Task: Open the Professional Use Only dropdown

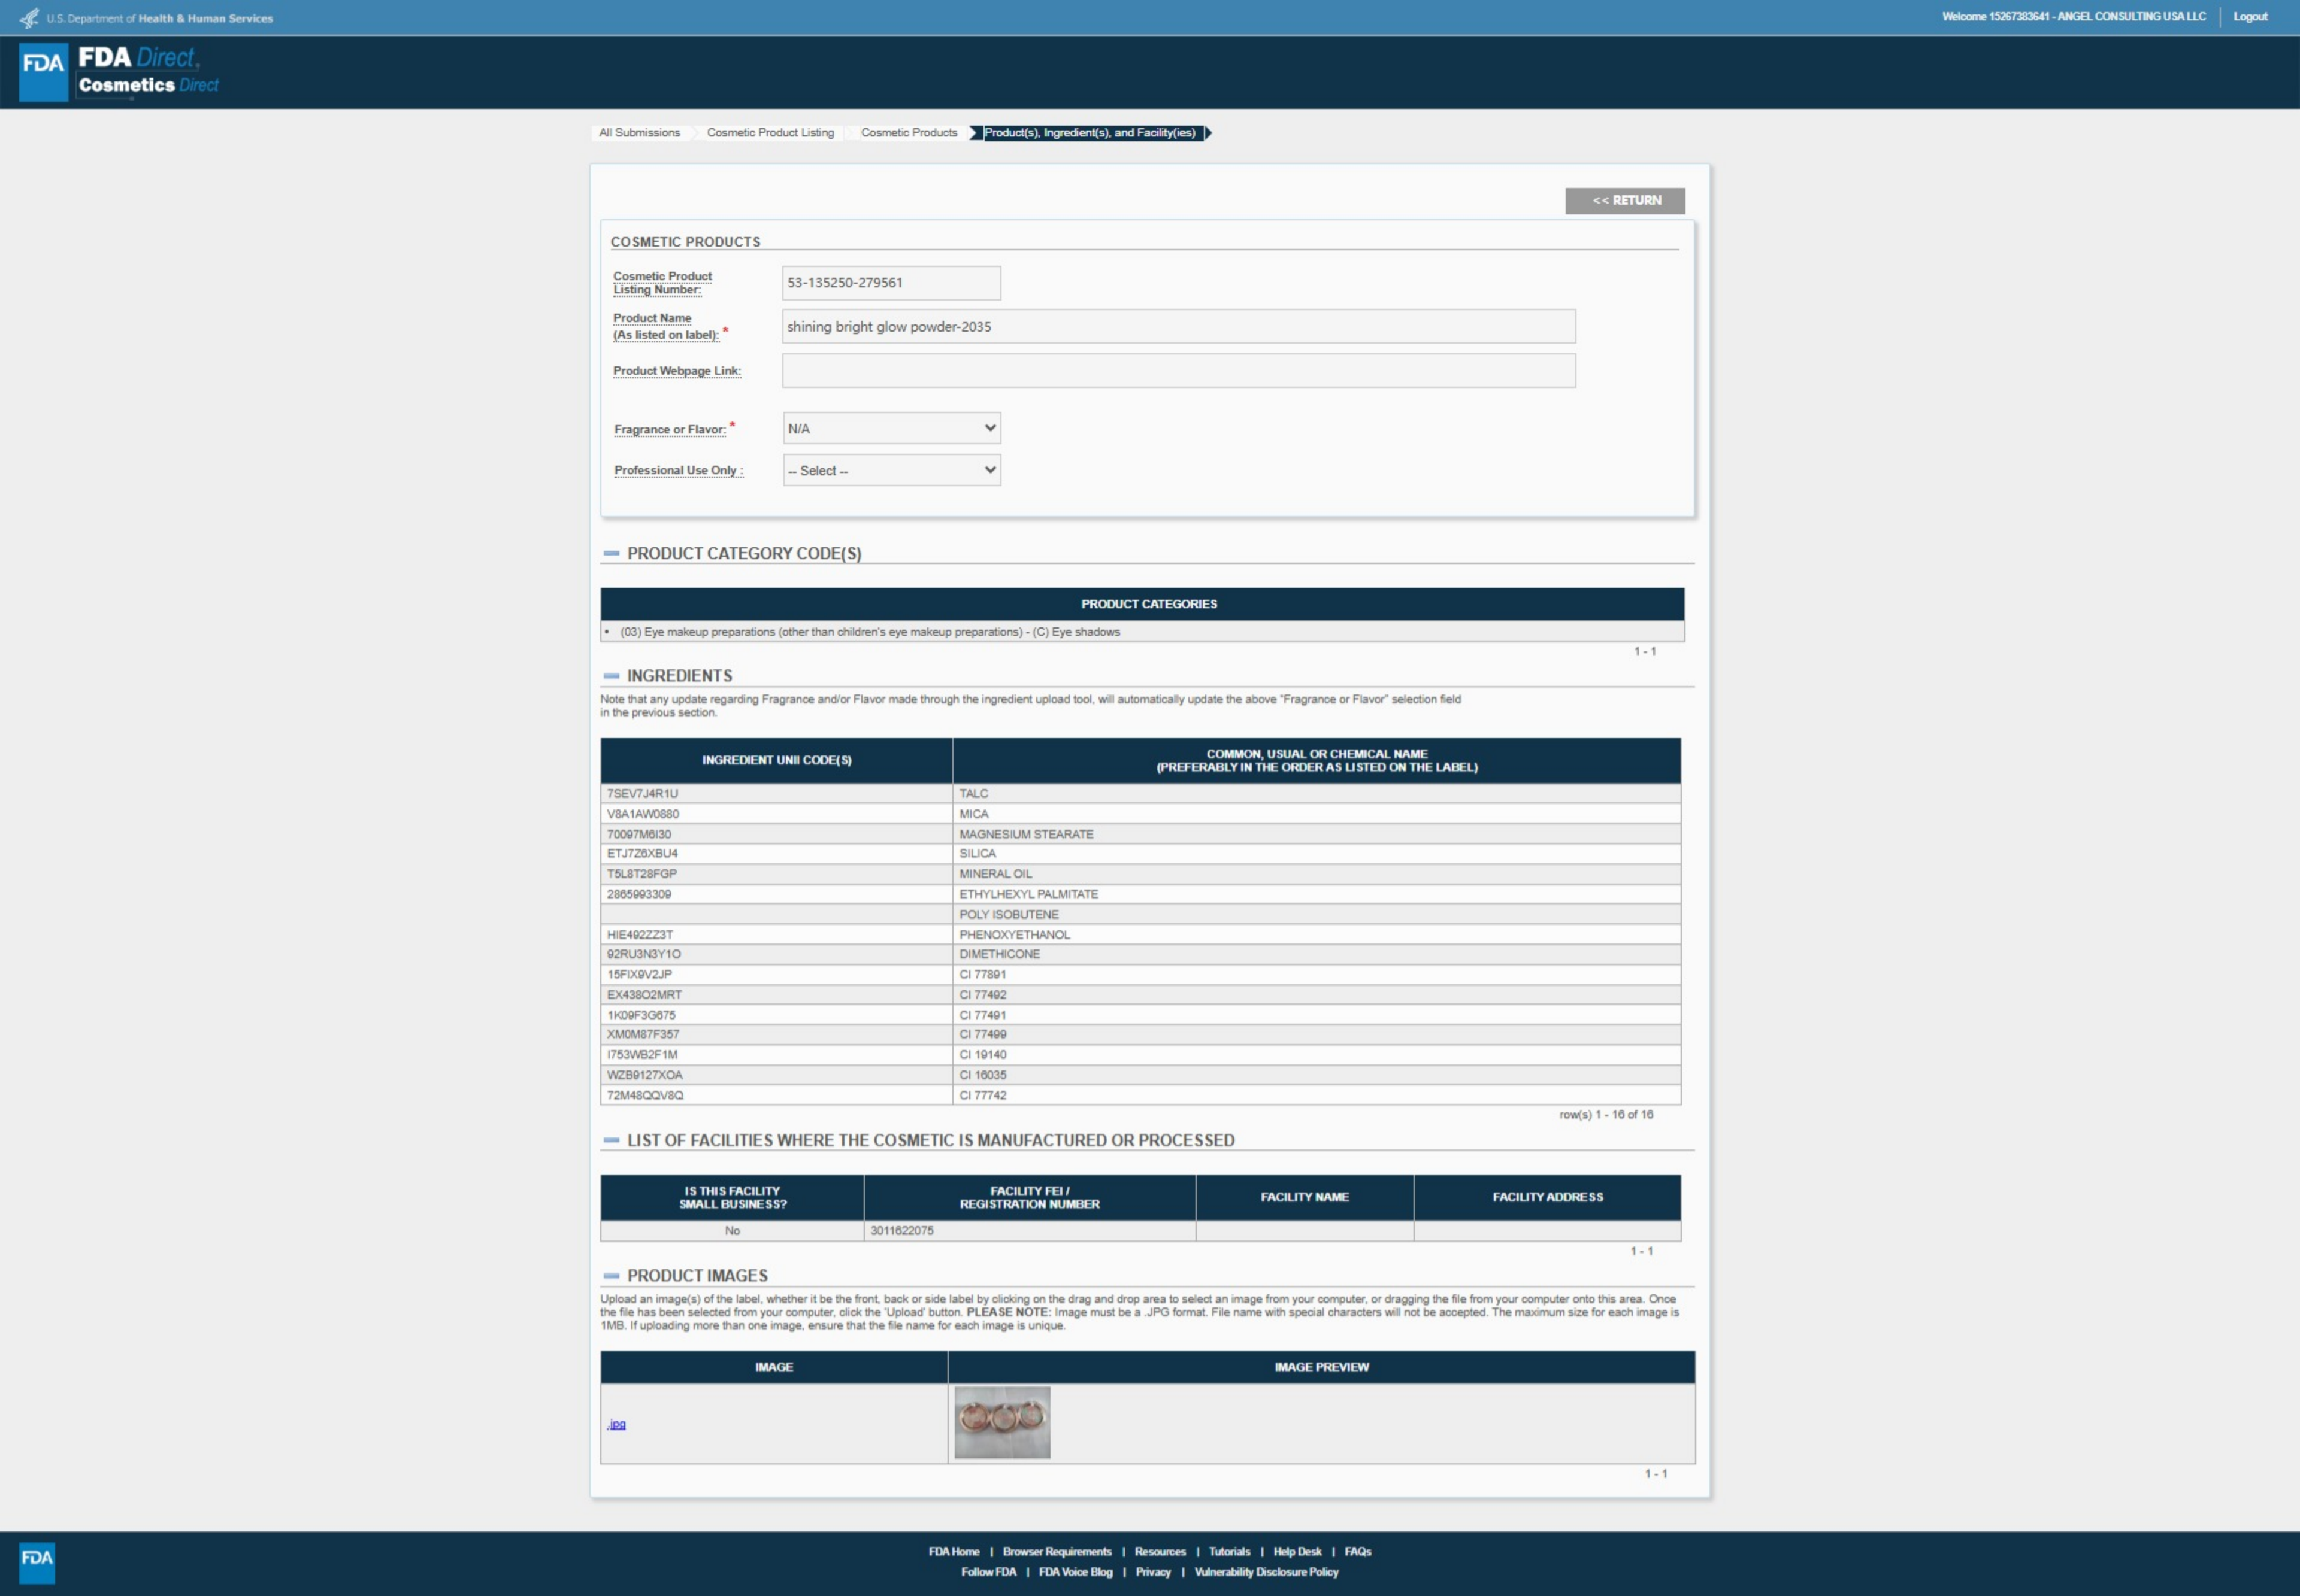Action: coord(891,470)
